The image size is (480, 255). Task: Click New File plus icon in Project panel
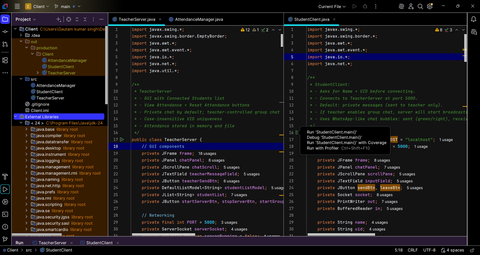(x=58, y=19)
